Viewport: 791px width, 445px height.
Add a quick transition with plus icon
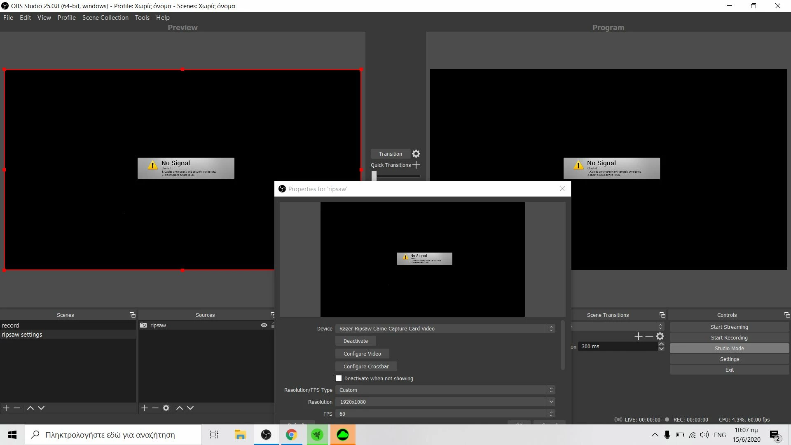416,165
